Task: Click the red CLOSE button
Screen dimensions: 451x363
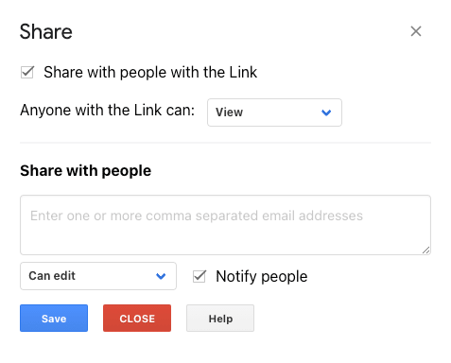Action: [x=137, y=318]
